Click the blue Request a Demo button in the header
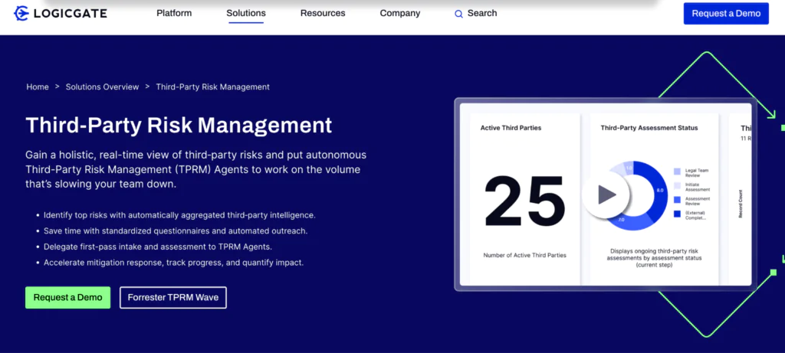The image size is (785, 353). 726,14
